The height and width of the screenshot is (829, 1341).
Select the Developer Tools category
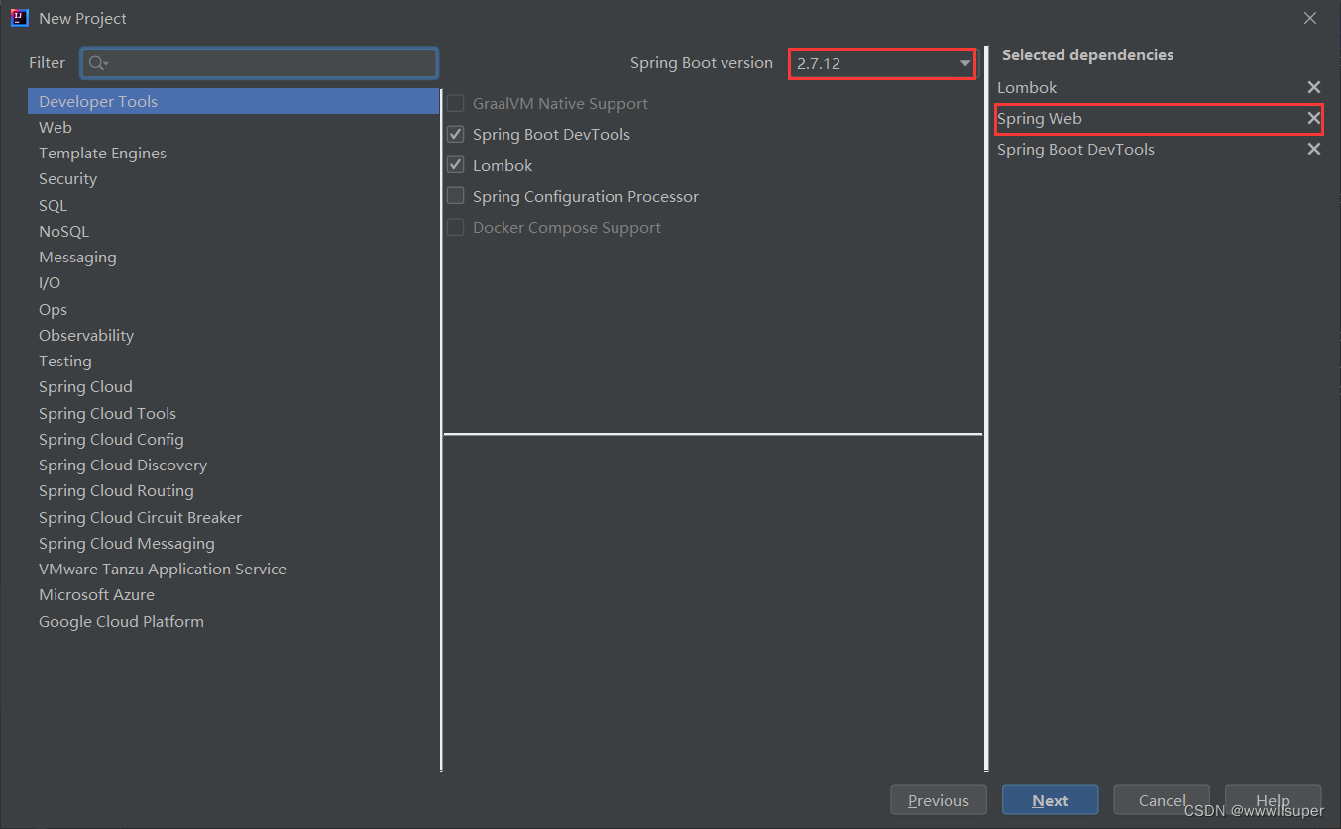click(x=234, y=101)
